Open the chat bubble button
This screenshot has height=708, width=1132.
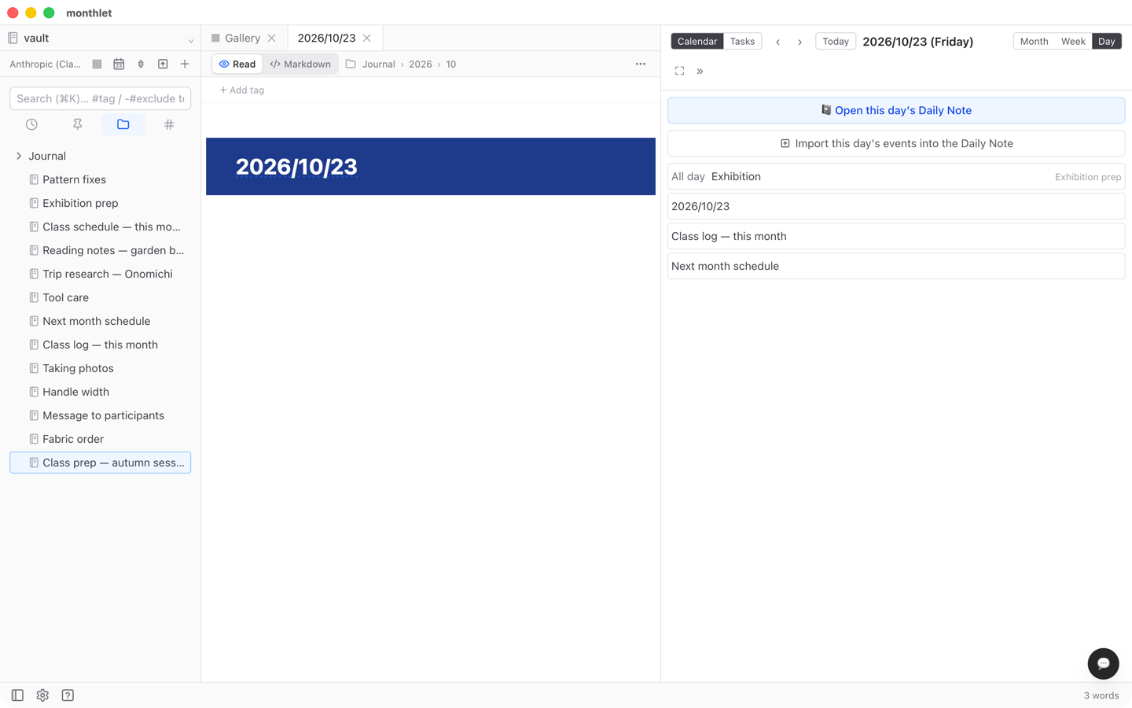point(1103,664)
